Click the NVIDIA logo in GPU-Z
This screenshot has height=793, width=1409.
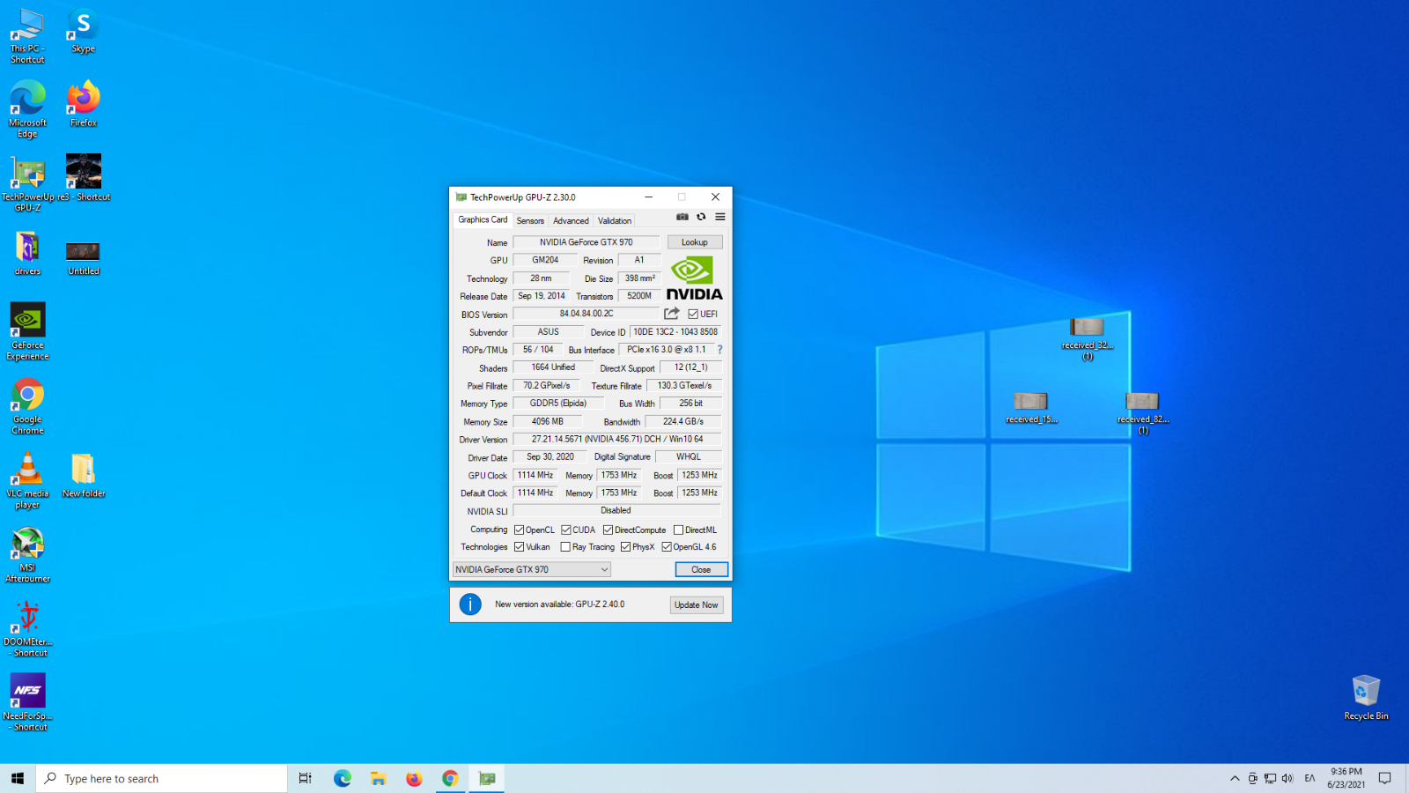pos(694,278)
